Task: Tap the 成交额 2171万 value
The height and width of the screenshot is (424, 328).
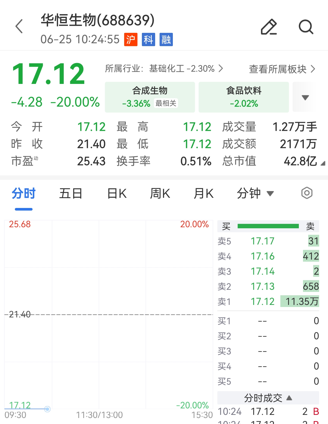Action: 298,144
